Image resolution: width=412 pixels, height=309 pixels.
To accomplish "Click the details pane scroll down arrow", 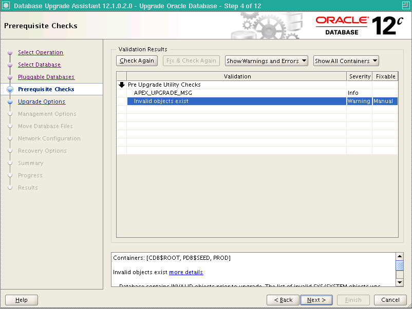I will click(400, 282).
